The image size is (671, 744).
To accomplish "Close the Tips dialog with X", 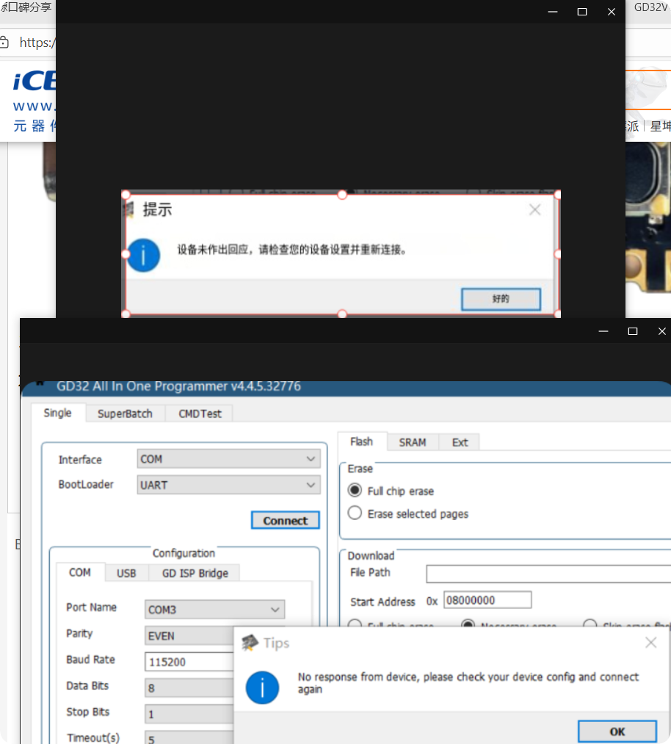I will (650, 643).
